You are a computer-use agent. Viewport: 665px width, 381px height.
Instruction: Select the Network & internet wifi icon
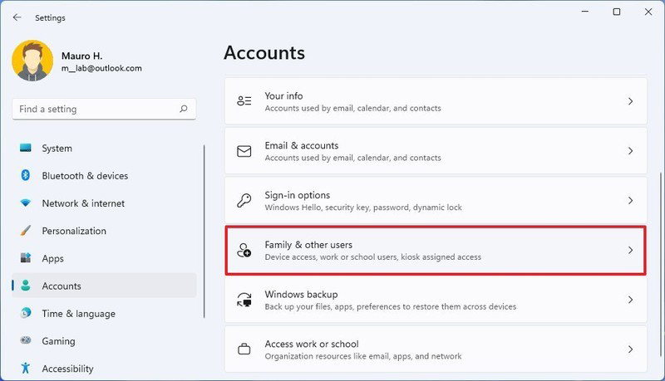click(x=26, y=203)
